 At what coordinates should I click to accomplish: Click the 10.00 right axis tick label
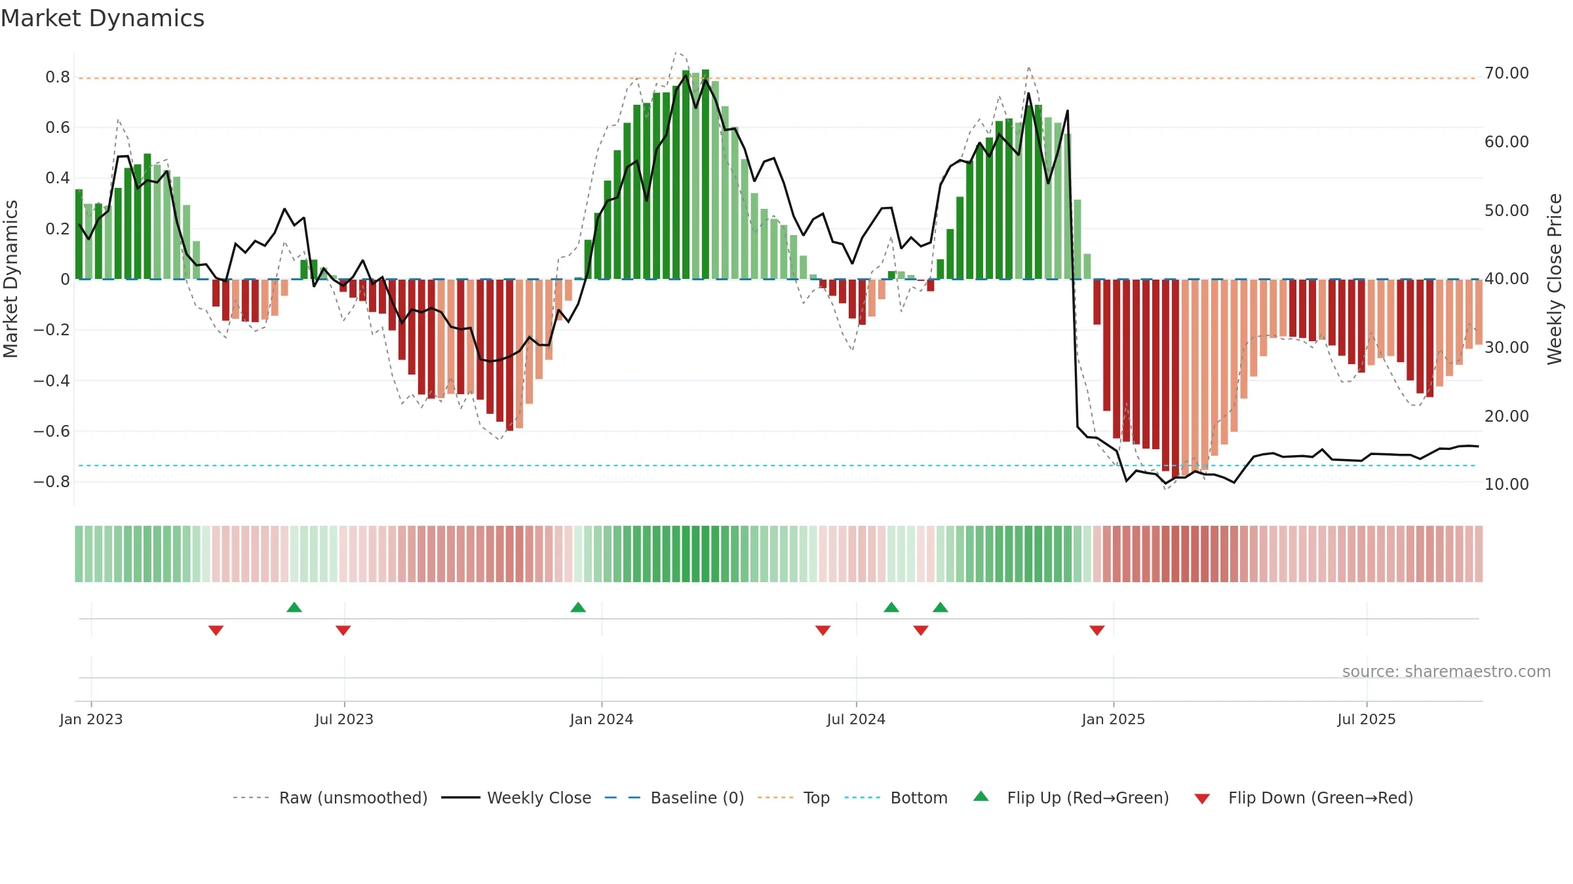point(1507,485)
